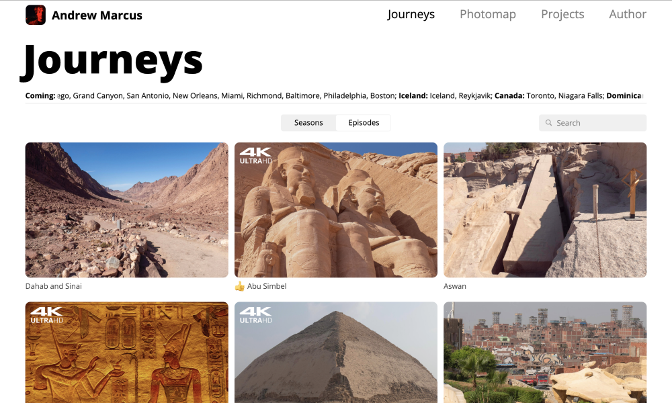Screen dimensions: 672x403
Task: Click the thumbs-up emoji beside Abu Simbel
Action: click(x=240, y=286)
